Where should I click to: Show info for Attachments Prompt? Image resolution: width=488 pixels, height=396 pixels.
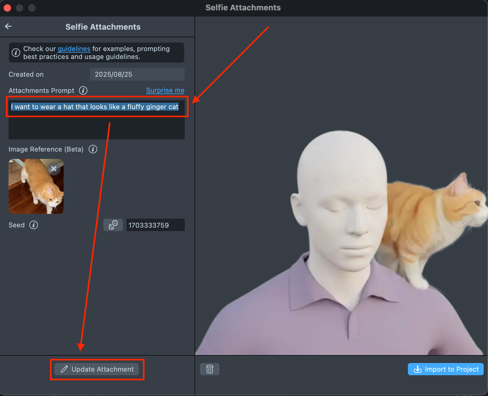point(83,90)
